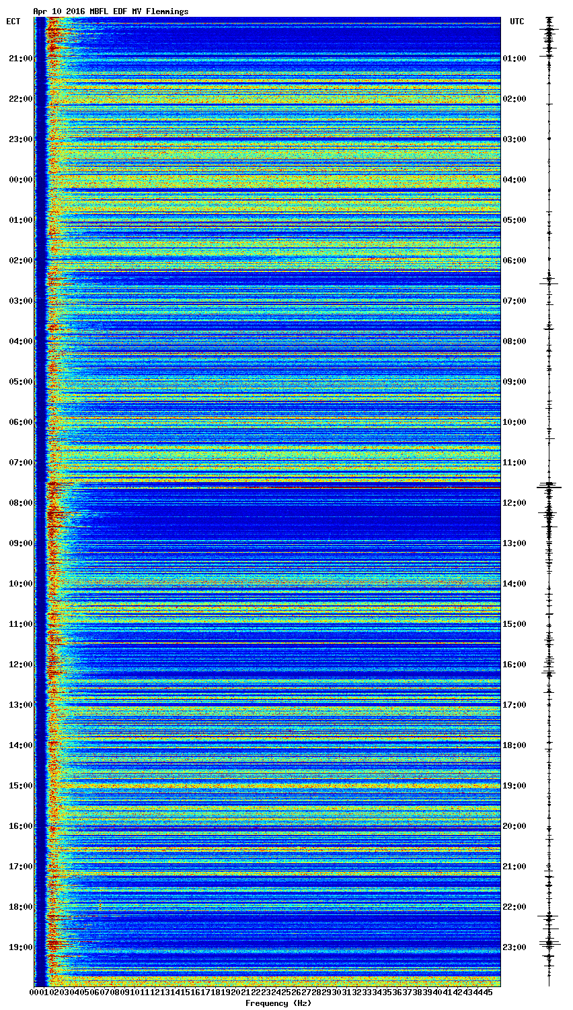Pick the 05:00 label on the UTC axis
Screen dimensions: 573x1010
[514, 220]
